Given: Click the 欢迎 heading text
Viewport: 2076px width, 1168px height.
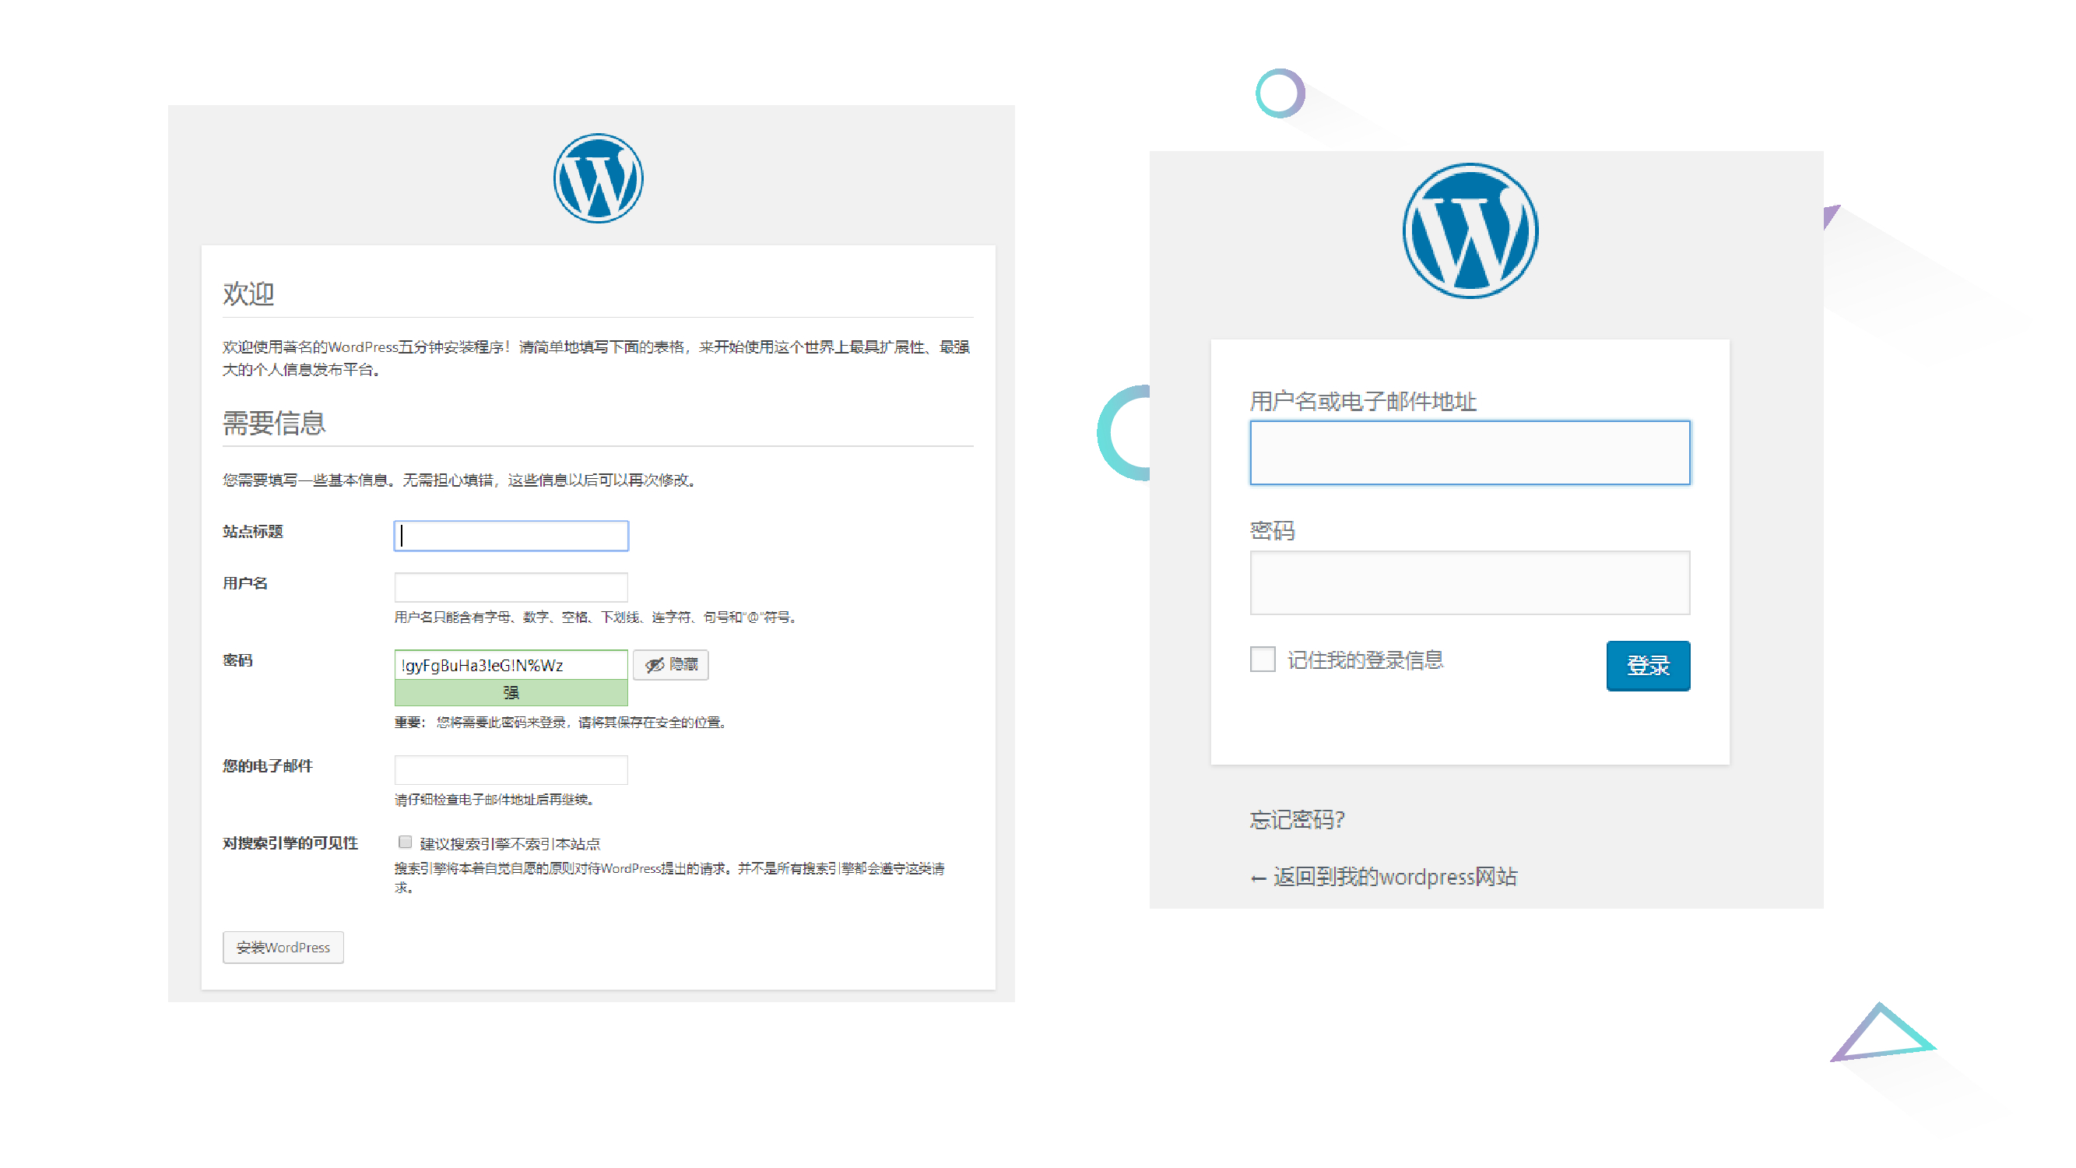Looking at the screenshot, I should [248, 294].
